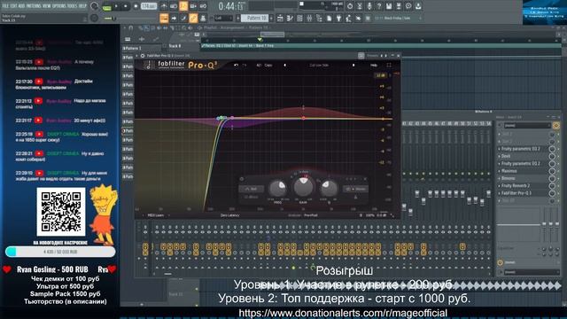Viewport: 567px width, 319px height.
Task: Click the A/B compare button in Pro-Q 3
Action: point(259,65)
